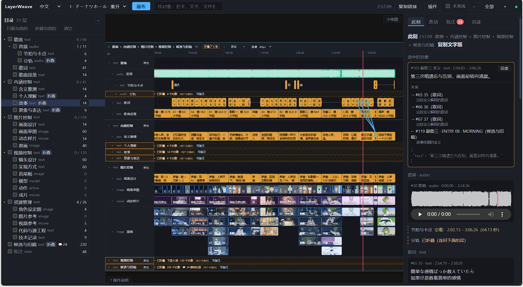Open the audio player three-dot menu
523x287 pixels.
point(502,214)
